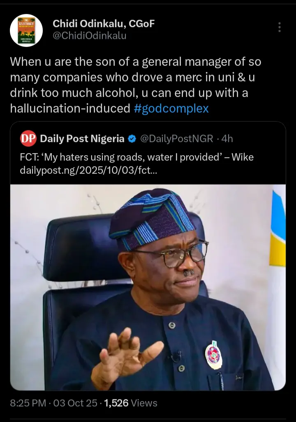The height and width of the screenshot is (422, 296).
Task: Click the tweet line starting "When u are"
Action: coord(135,62)
